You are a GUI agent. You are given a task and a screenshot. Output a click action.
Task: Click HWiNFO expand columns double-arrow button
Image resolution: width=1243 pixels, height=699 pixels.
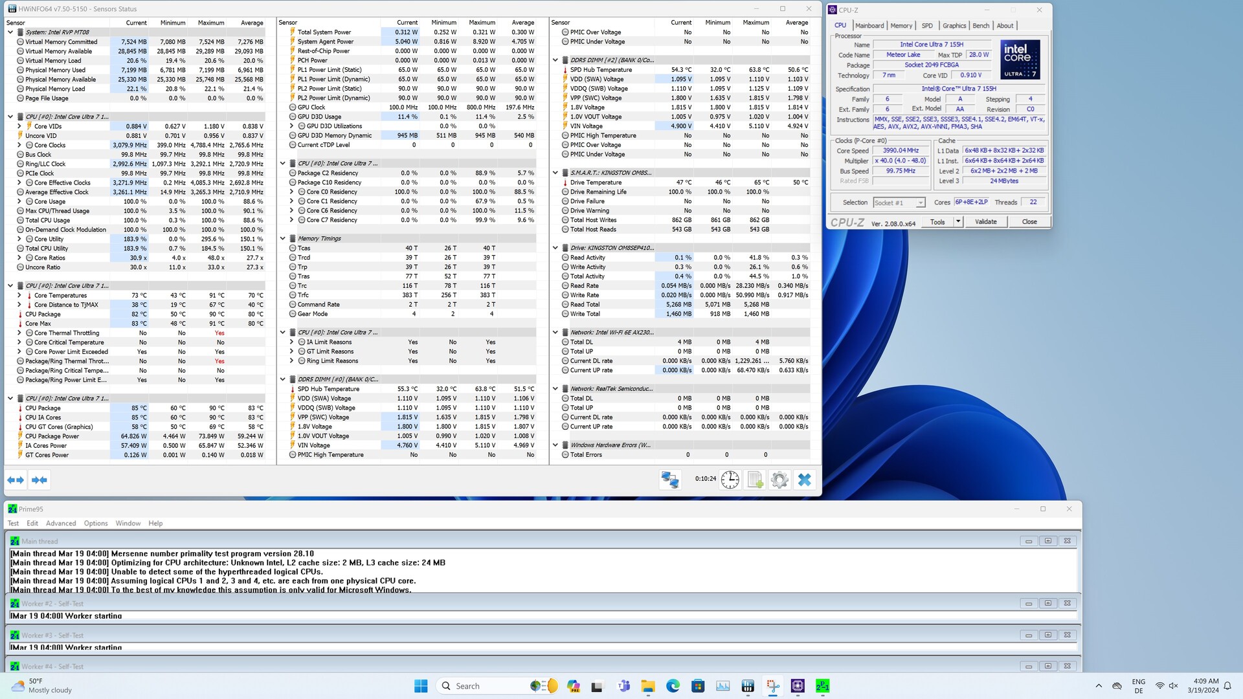[x=16, y=480]
